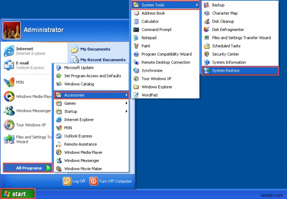Click the Administrator chess user picture
This screenshot has width=287, height=199.
pos(12,30)
